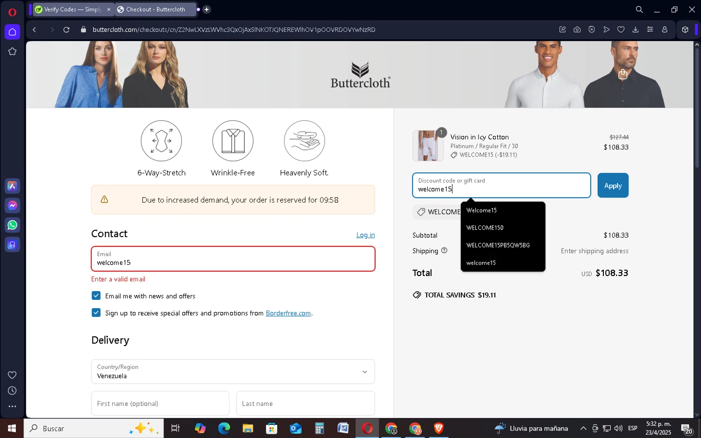This screenshot has width=701, height=438.
Task: Reload the Buttercloth checkout page
Action: 66,29
